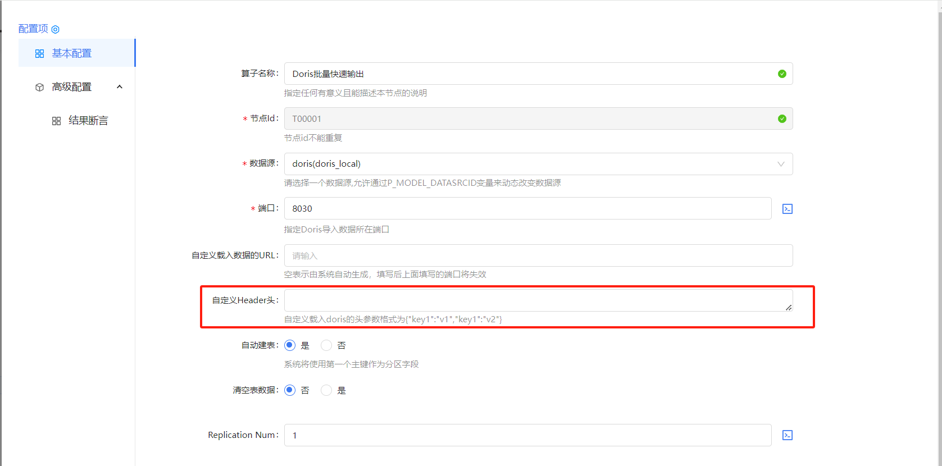Image resolution: width=942 pixels, height=466 pixels.
Task: Select 是 for 自动建表
Action: tap(290, 345)
